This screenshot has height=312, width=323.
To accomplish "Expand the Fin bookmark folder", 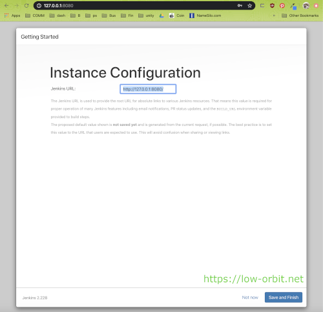I will [127, 16].
